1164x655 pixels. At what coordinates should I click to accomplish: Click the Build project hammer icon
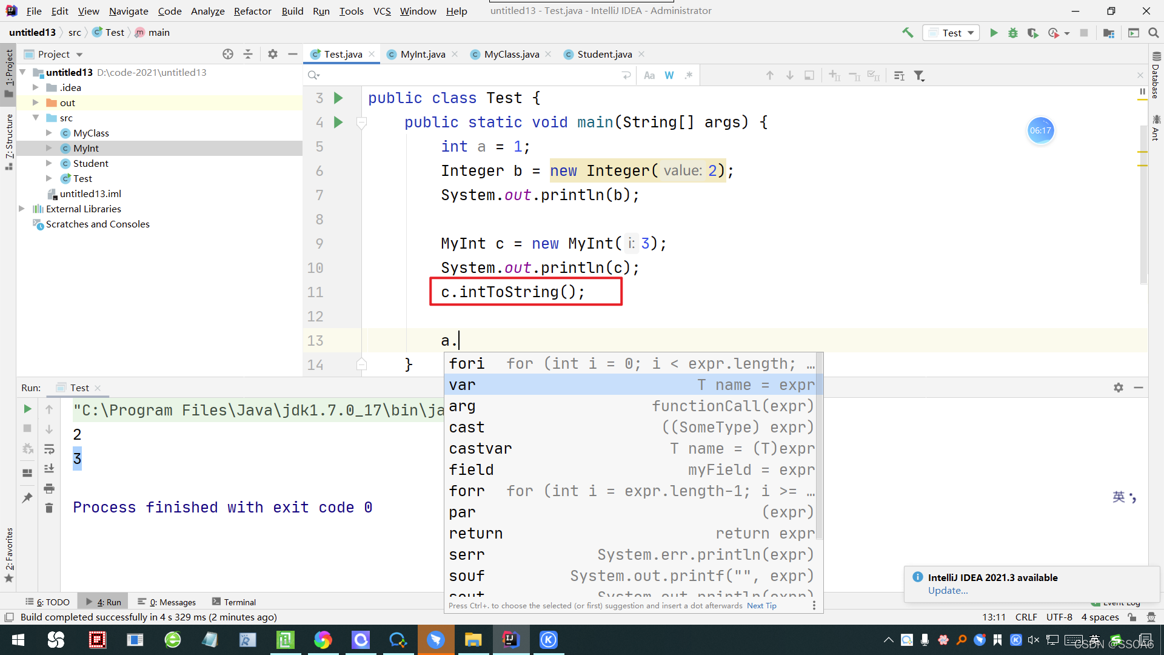pos(908,33)
